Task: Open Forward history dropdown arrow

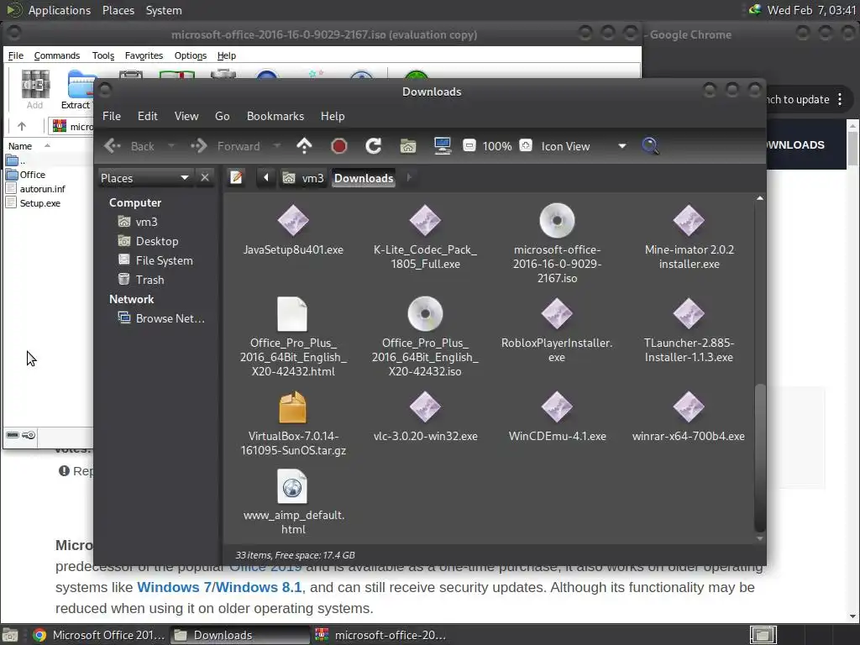Action: 277,146
